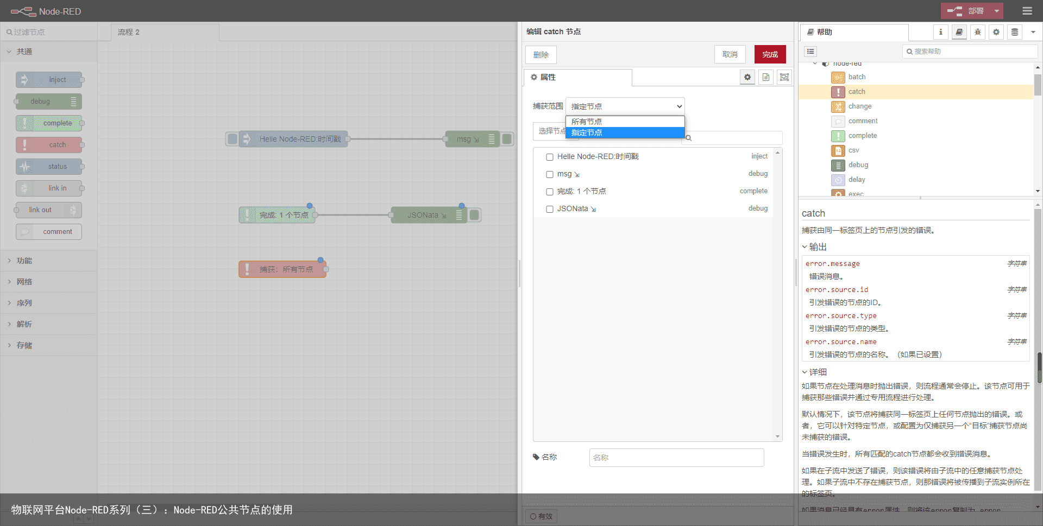Select the status node in the palette
Viewport: 1043px width, 526px height.
click(49, 167)
